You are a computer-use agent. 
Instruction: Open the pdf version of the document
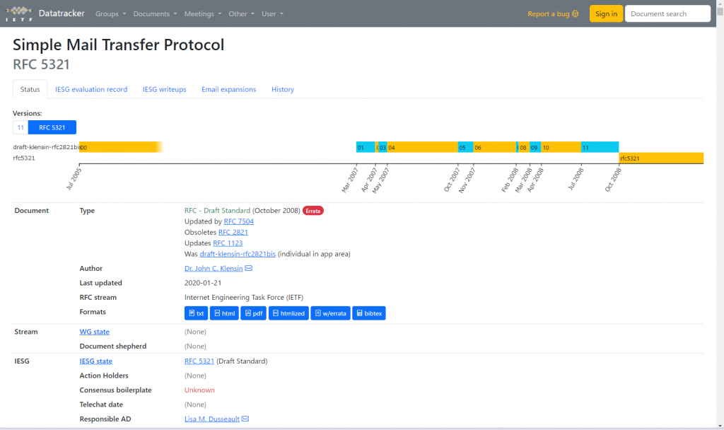click(253, 313)
